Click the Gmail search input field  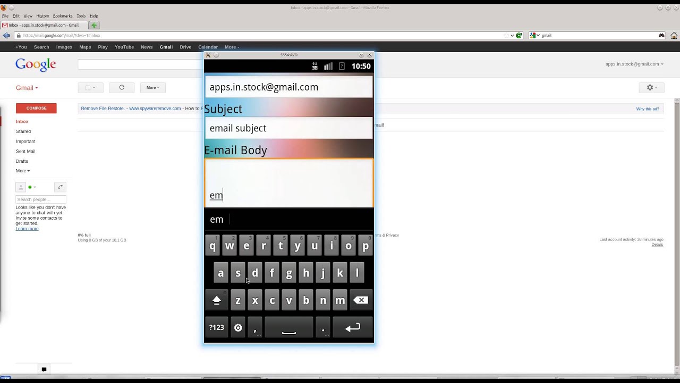coord(141,64)
